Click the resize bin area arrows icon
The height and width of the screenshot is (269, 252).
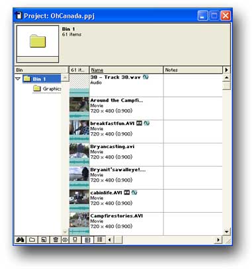[65, 240]
